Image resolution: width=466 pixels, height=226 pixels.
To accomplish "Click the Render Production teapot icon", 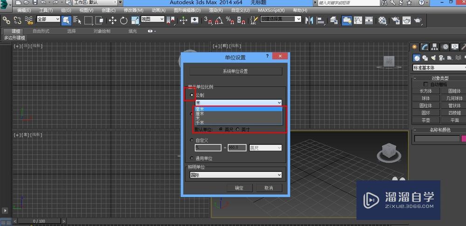I will [418, 20].
